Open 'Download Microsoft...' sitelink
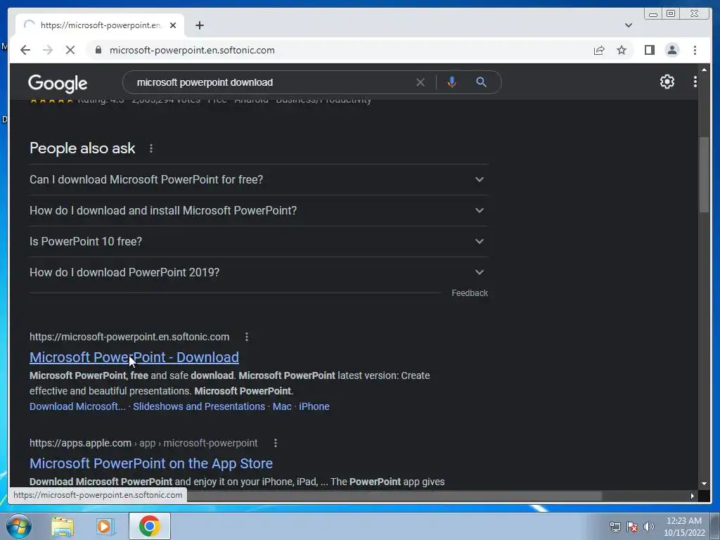720x540 pixels. tap(77, 406)
